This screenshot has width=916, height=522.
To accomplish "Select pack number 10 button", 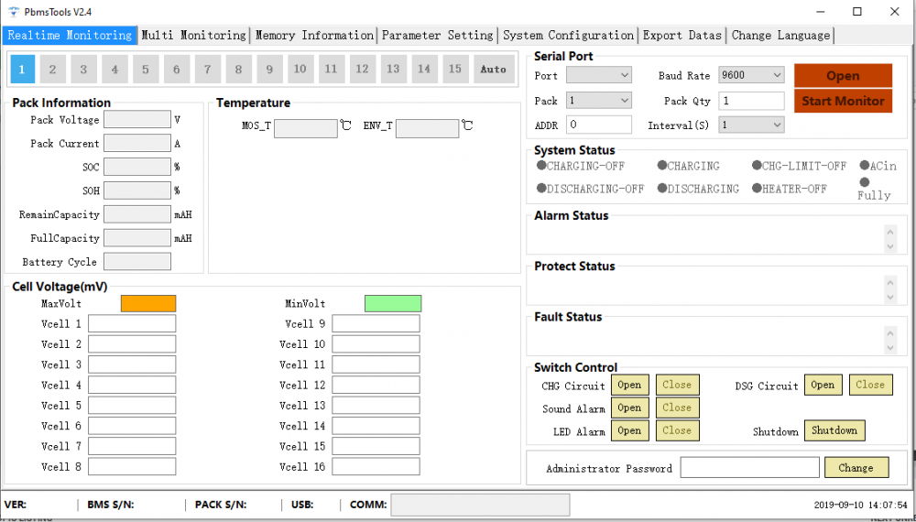I will pyautogui.click(x=300, y=69).
